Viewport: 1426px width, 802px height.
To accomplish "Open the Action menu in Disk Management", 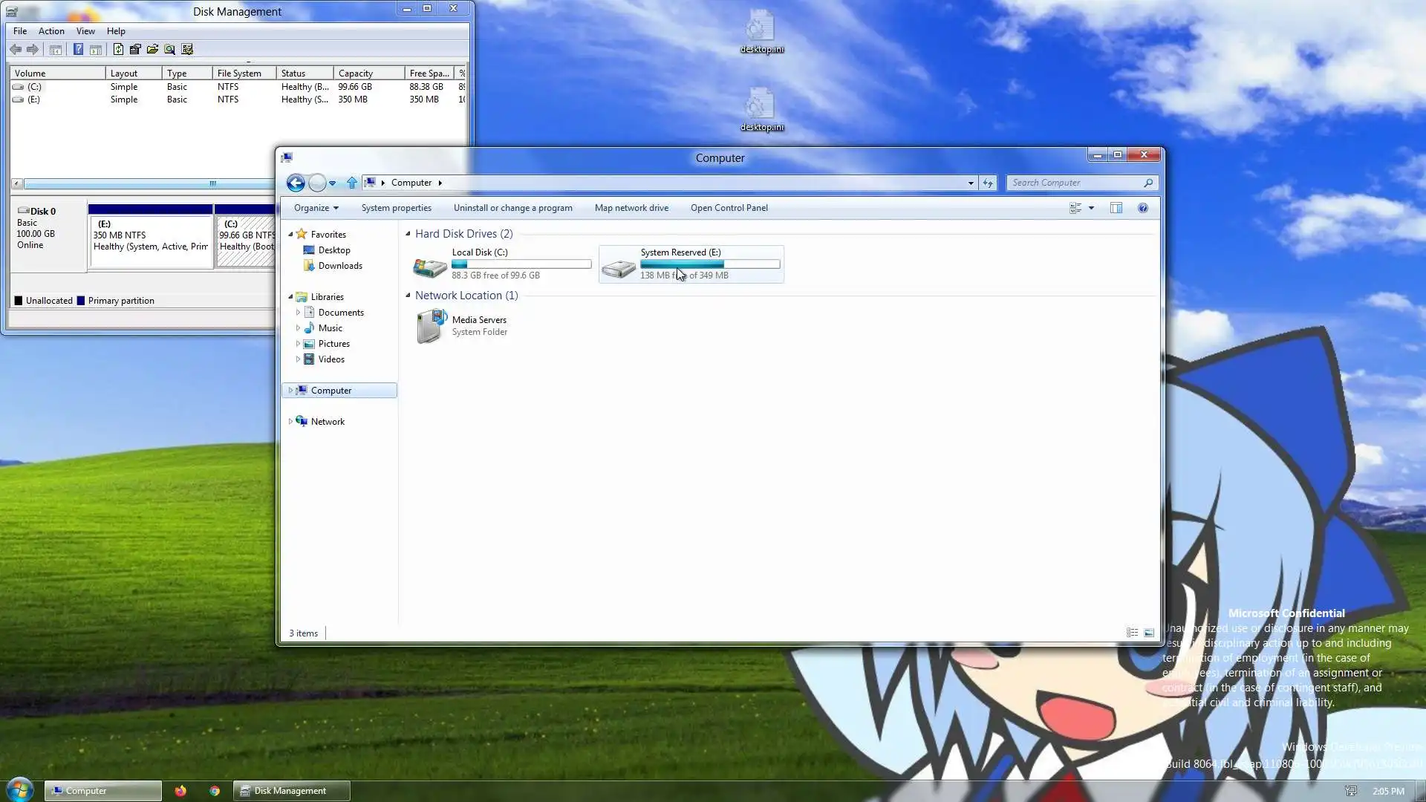I will point(51,31).
